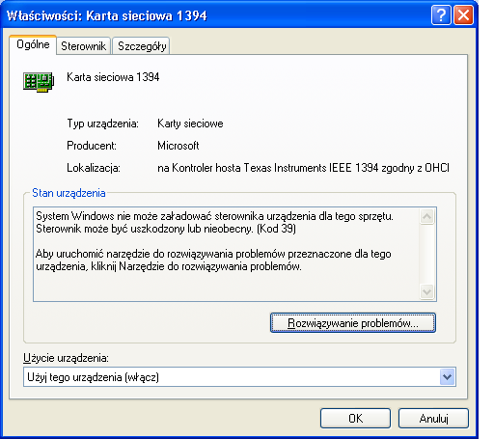Click scroll down arrow in device status box
The height and width of the screenshot is (439, 494).
(427, 292)
